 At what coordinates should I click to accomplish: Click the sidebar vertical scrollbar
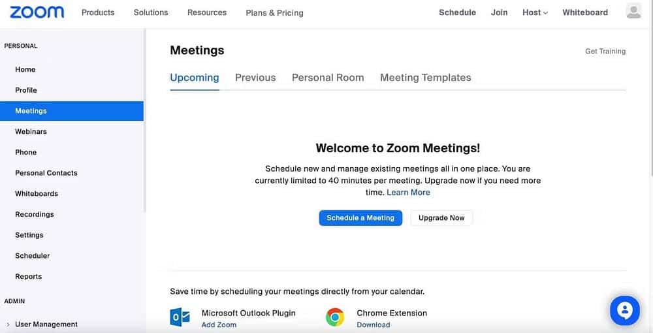click(x=144, y=121)
